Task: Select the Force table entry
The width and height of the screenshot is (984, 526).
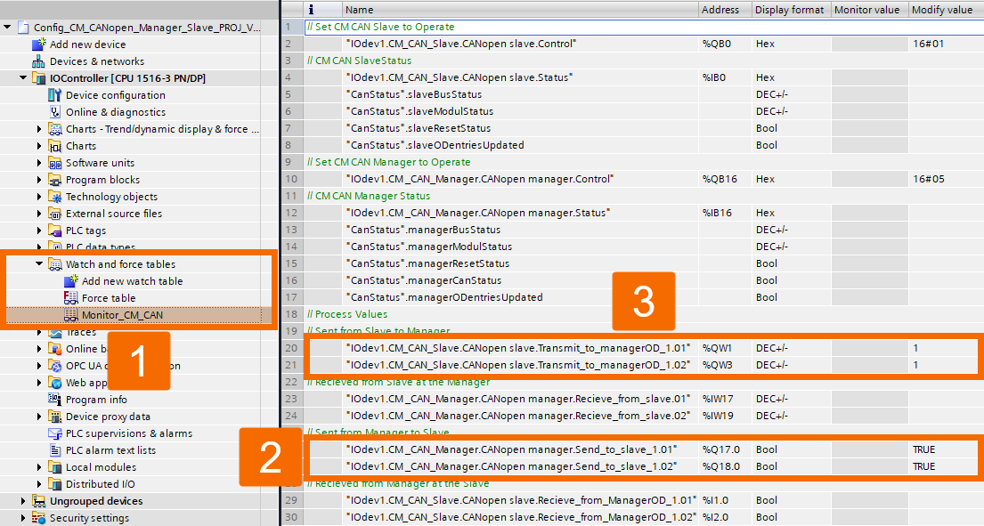Action: coord(108,298)
